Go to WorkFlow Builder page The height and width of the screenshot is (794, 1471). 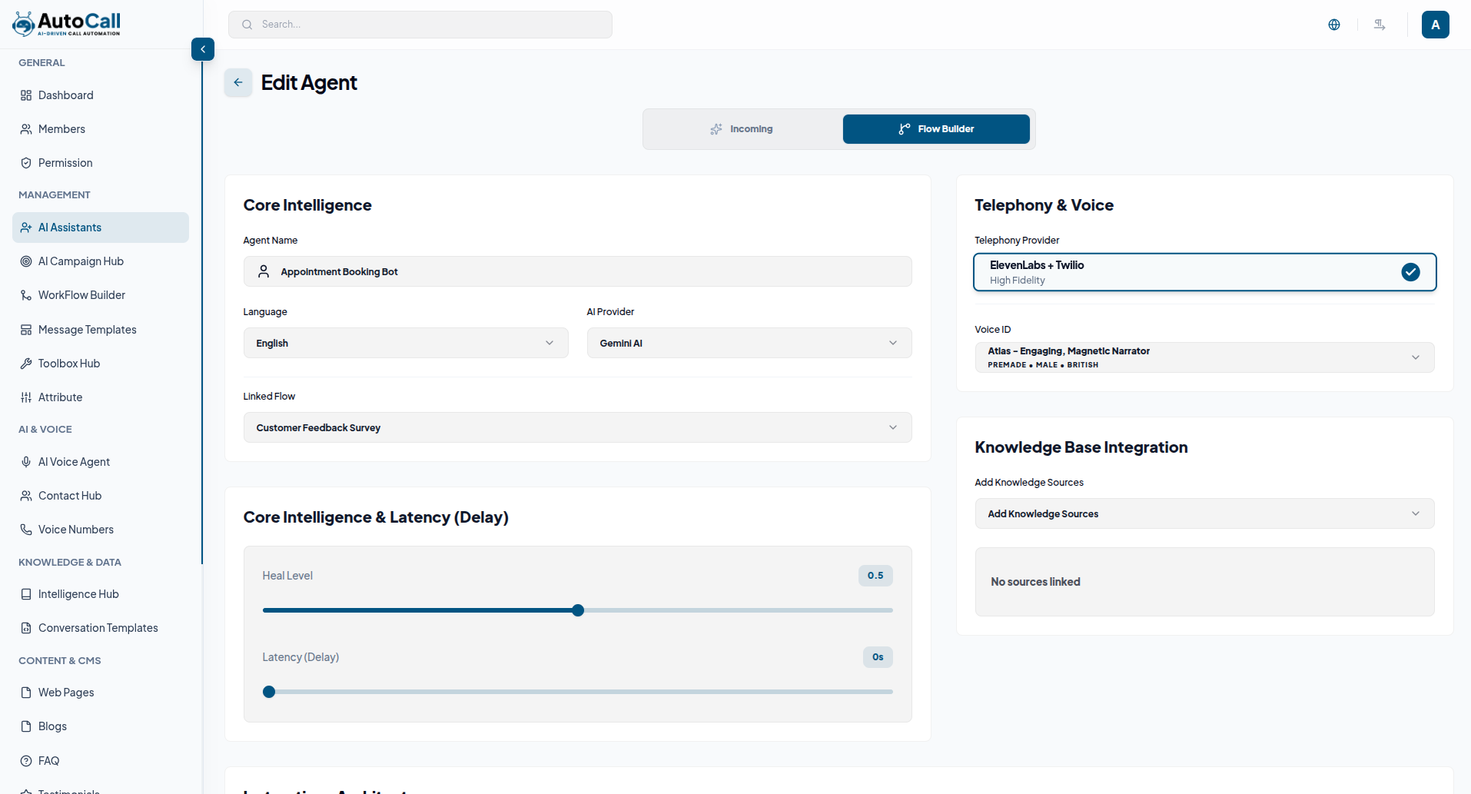101,295
